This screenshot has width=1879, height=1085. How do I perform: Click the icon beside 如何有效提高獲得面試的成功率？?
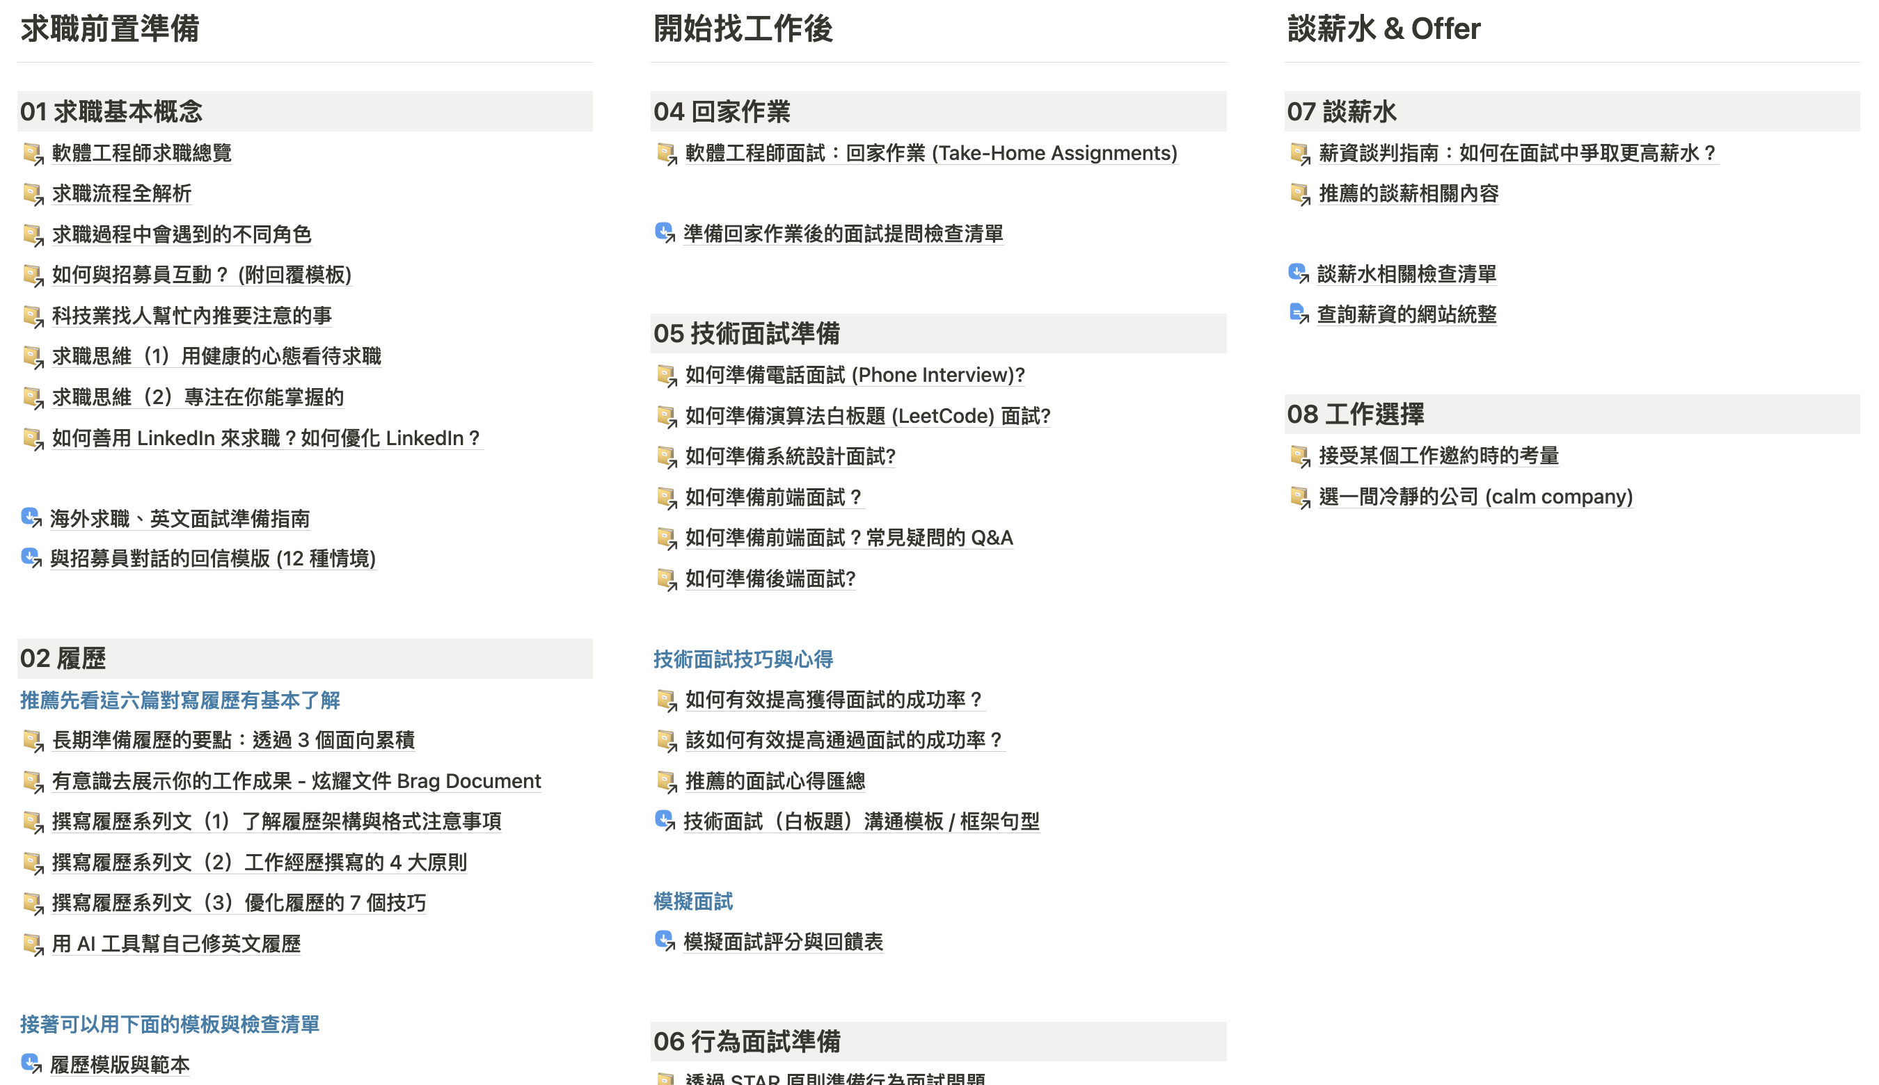[667, 700]
